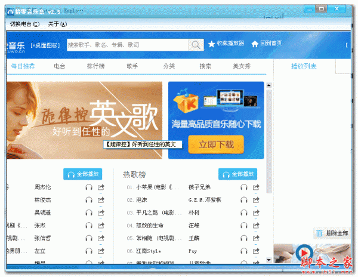Share the 泡沫 song
The image size is (358, 277).
pyautogui.click(x=256, y=200)
